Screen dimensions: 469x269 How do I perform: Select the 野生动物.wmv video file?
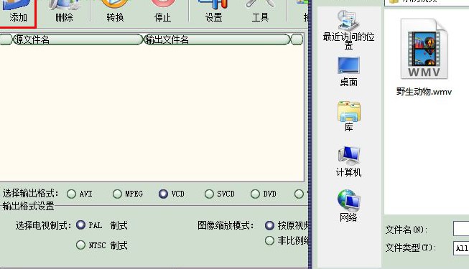[x=424, y=57]
